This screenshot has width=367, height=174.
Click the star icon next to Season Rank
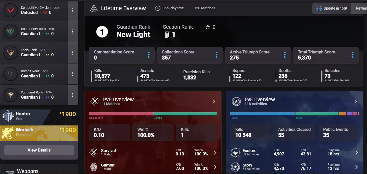point(208,27)
